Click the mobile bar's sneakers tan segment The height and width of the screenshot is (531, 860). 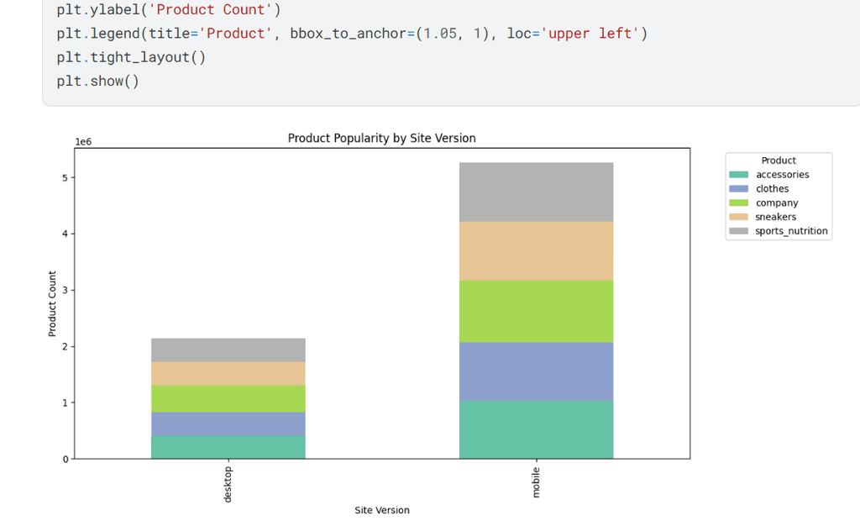coord(536,250)
